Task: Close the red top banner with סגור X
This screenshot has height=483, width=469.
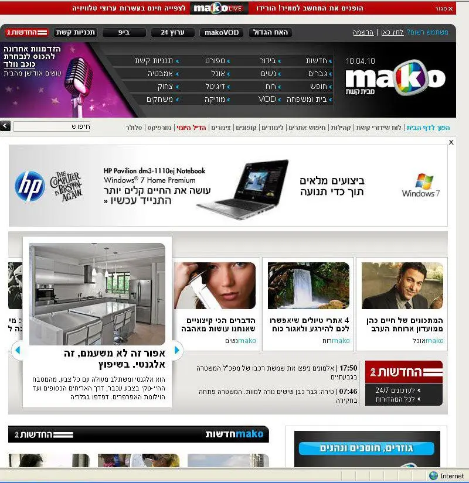Action: 444,9
